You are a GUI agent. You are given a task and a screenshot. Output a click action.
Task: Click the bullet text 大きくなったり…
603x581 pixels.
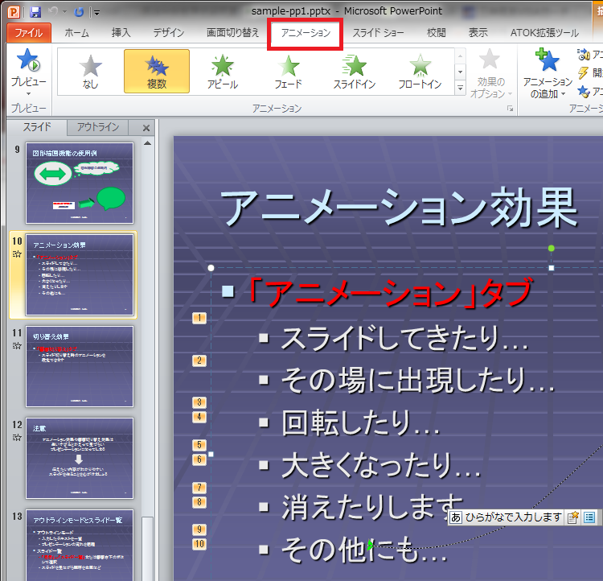click(381, 465)
